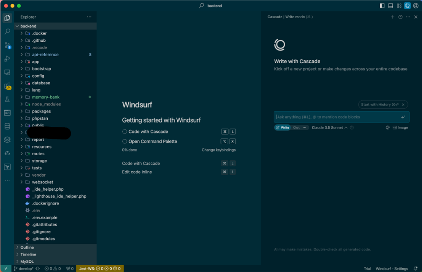Open the Search view in activity bar
The image size is (422, 272).
tap(7, 32)
